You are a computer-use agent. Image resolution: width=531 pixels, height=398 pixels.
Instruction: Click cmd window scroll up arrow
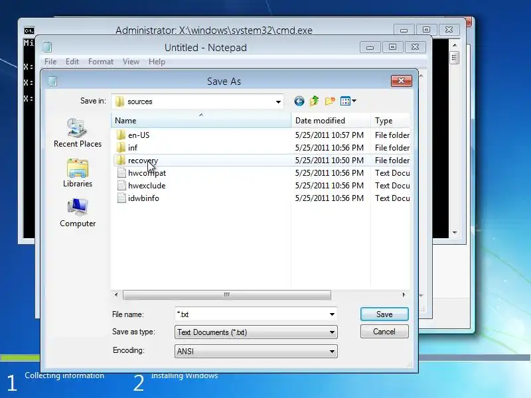455,45
